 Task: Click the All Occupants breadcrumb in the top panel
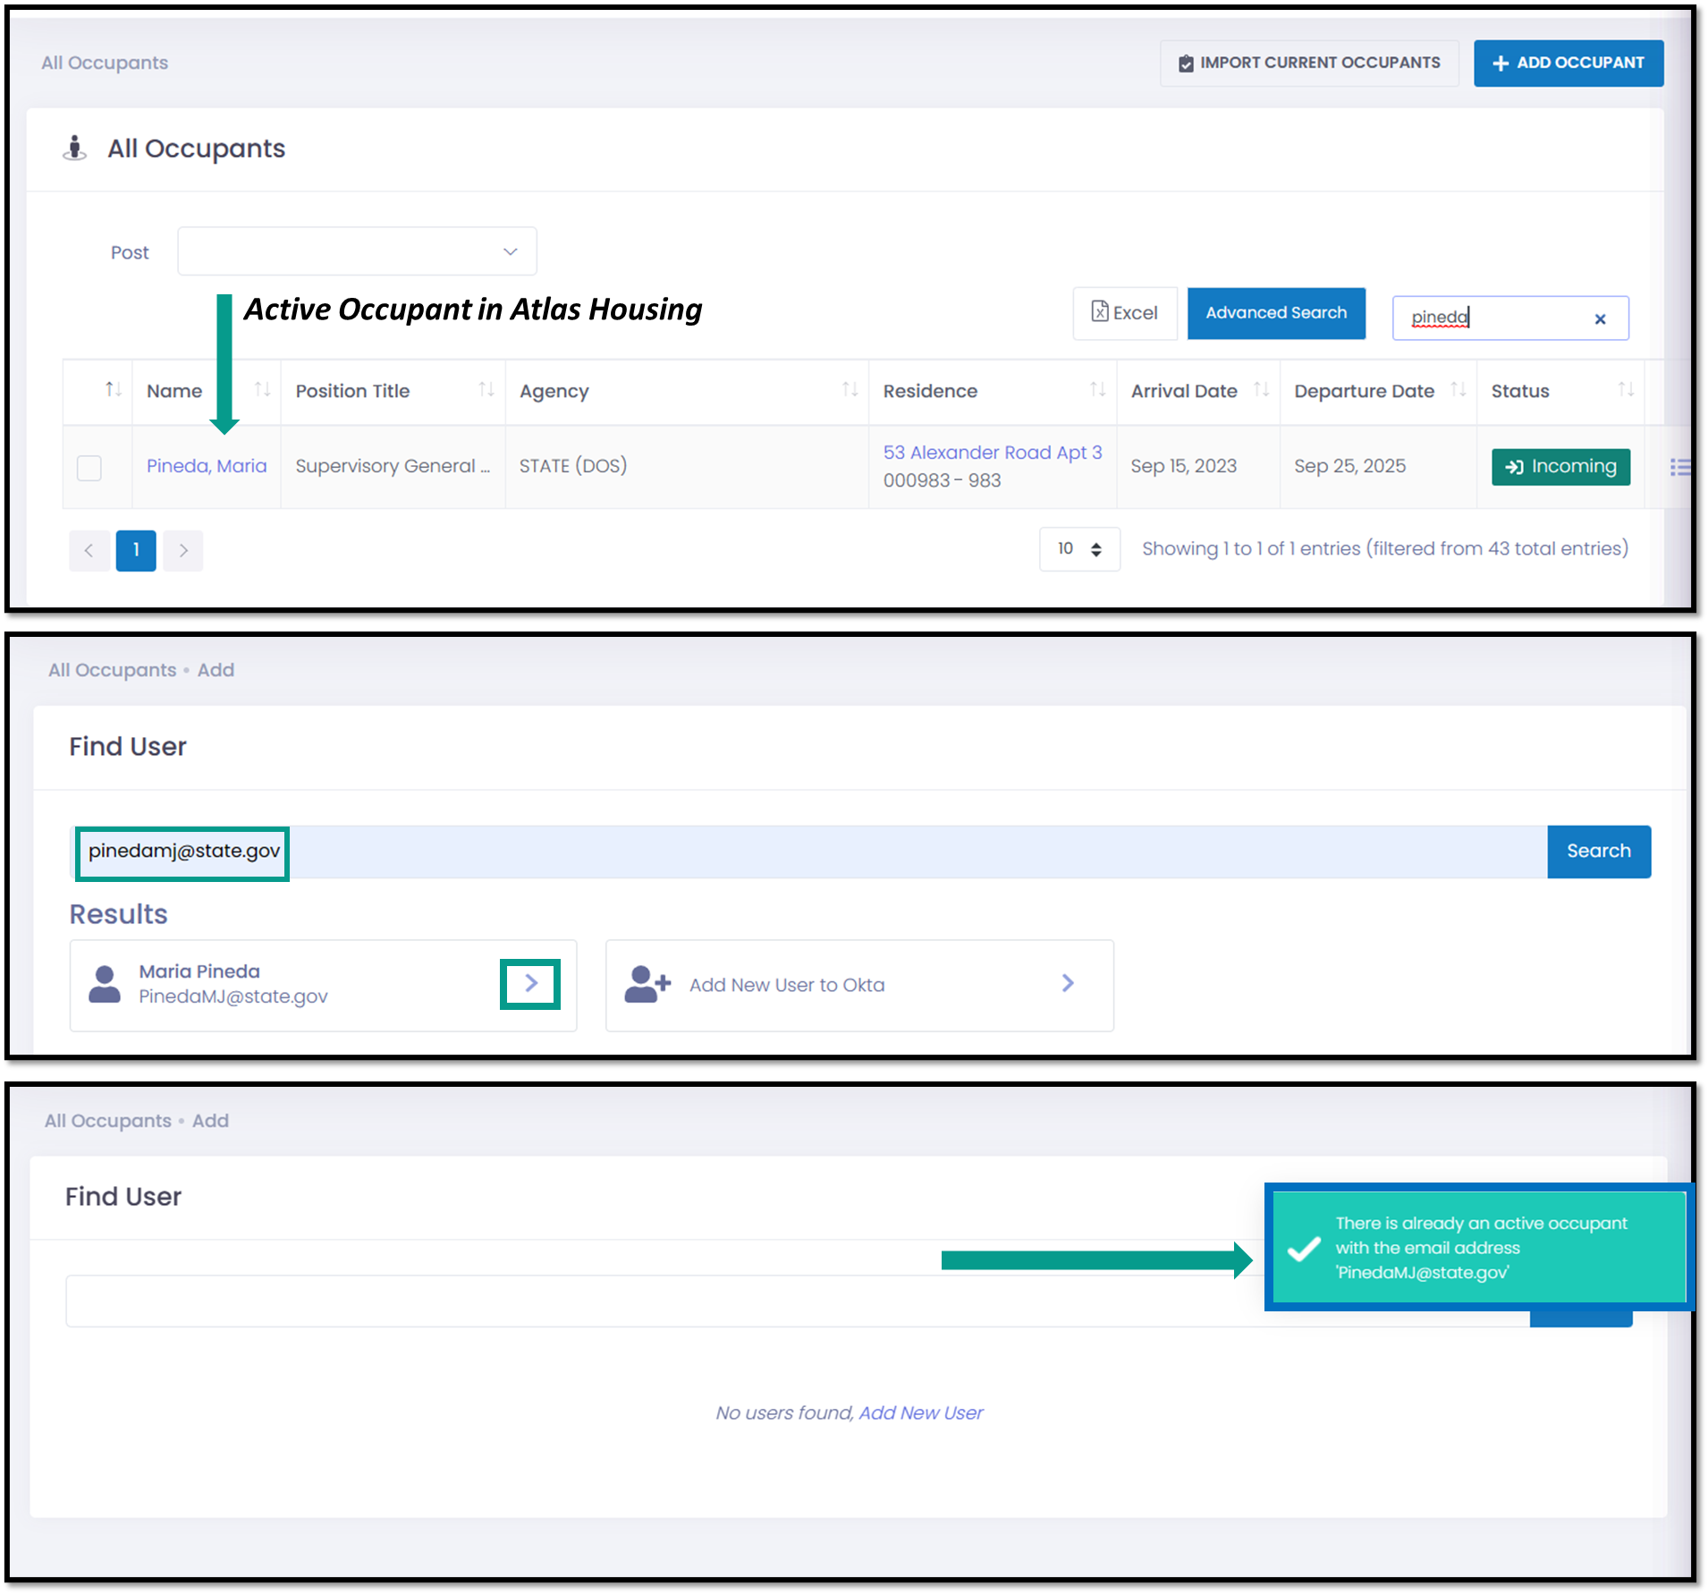click(x=105, y=63)
